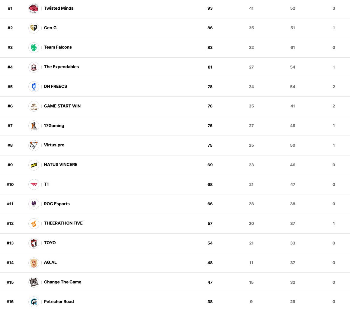Click the AG.AL flame logo

pyautogui.click(x=34, y=263)
